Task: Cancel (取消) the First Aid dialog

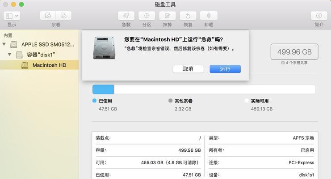Action: click(x=188, y=69)
